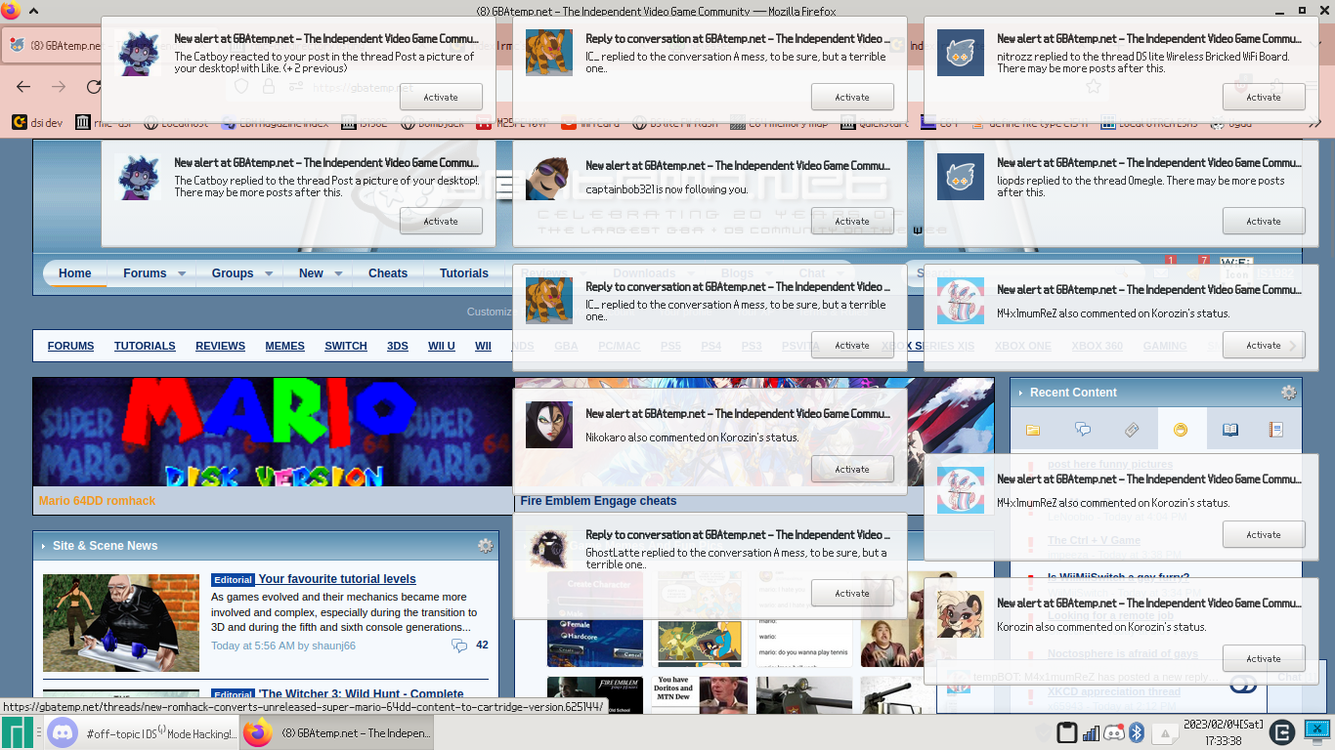Open the network tray icon
The width and height of the screenshot is (1335, 750).
pyautogui.click(x=1091, y=732)
